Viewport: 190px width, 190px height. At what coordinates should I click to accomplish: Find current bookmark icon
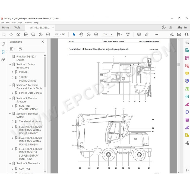[20, 49]
